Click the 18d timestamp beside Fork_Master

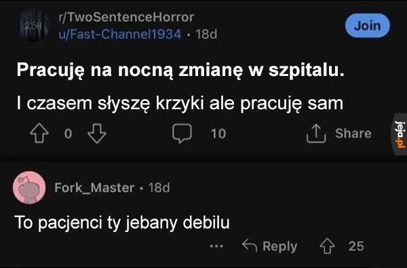159,187
